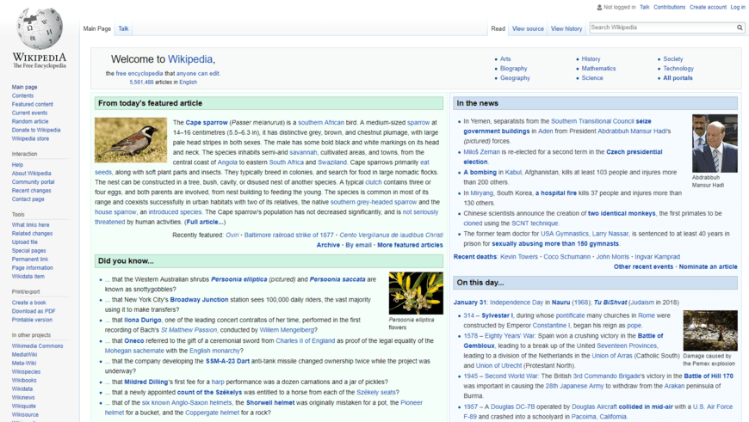This screenshot has width=749, height=422.
Task: Open Wikispecies project link
Action: coord(27,372)
